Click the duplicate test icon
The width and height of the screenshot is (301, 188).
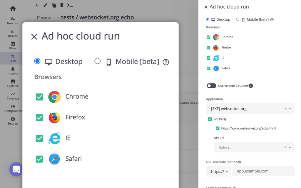click(54, 5)
